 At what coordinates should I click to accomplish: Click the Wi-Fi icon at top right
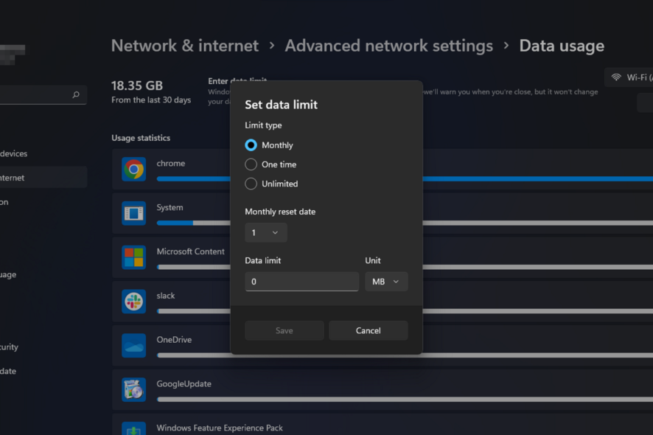(616, 77)
